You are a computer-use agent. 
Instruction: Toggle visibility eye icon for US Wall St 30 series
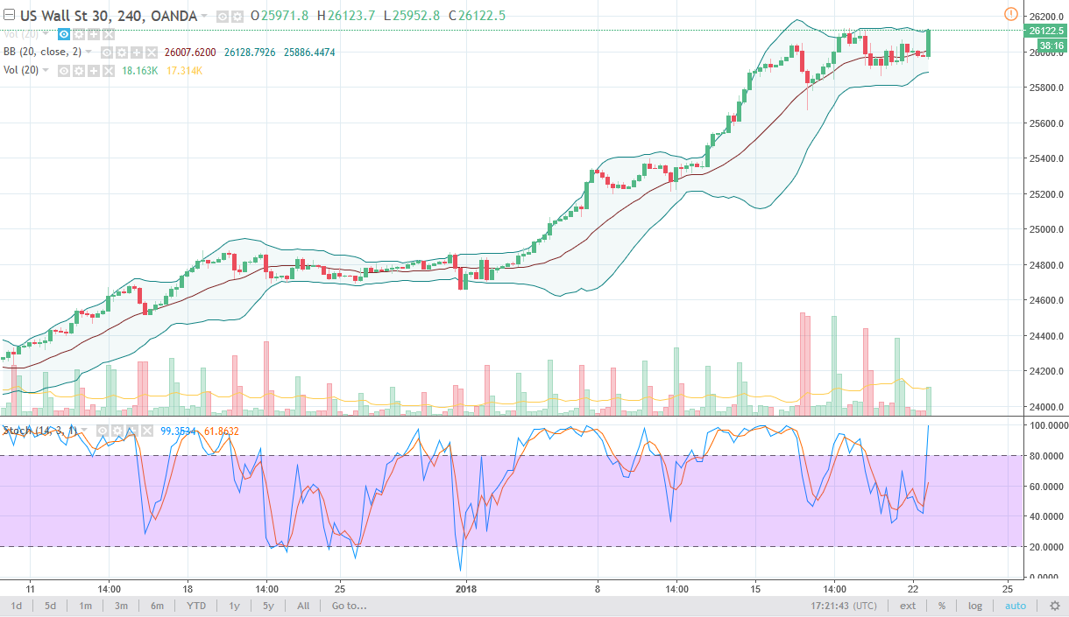pyautogui.click(x=222, y=17)
